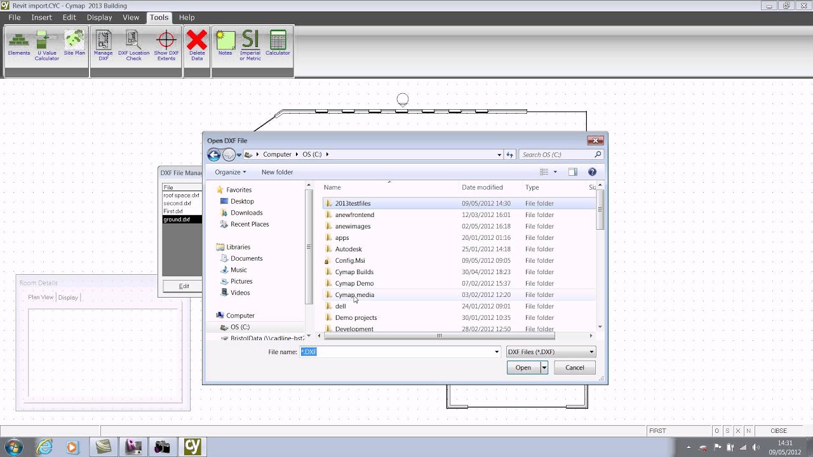Viewport: 813px width, 457px height.
Task: Click the Type column header
Action: (553, 187)
